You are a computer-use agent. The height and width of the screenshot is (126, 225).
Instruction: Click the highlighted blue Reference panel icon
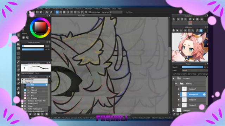click(201, 30)
